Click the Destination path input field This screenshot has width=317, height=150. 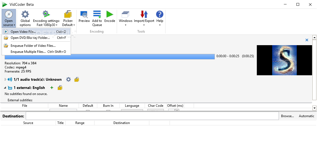(x=152, y=116)
